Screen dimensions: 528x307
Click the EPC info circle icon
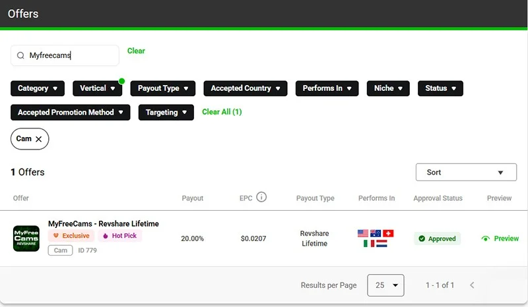261,197
